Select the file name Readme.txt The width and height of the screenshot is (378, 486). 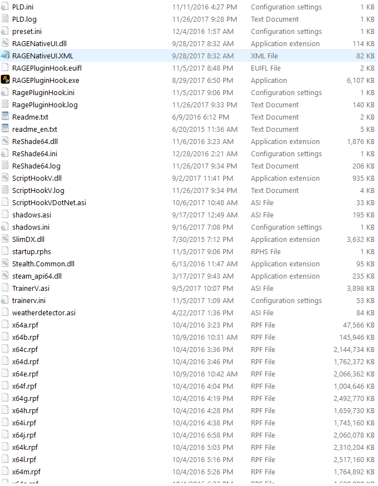[x=30, y=117]
